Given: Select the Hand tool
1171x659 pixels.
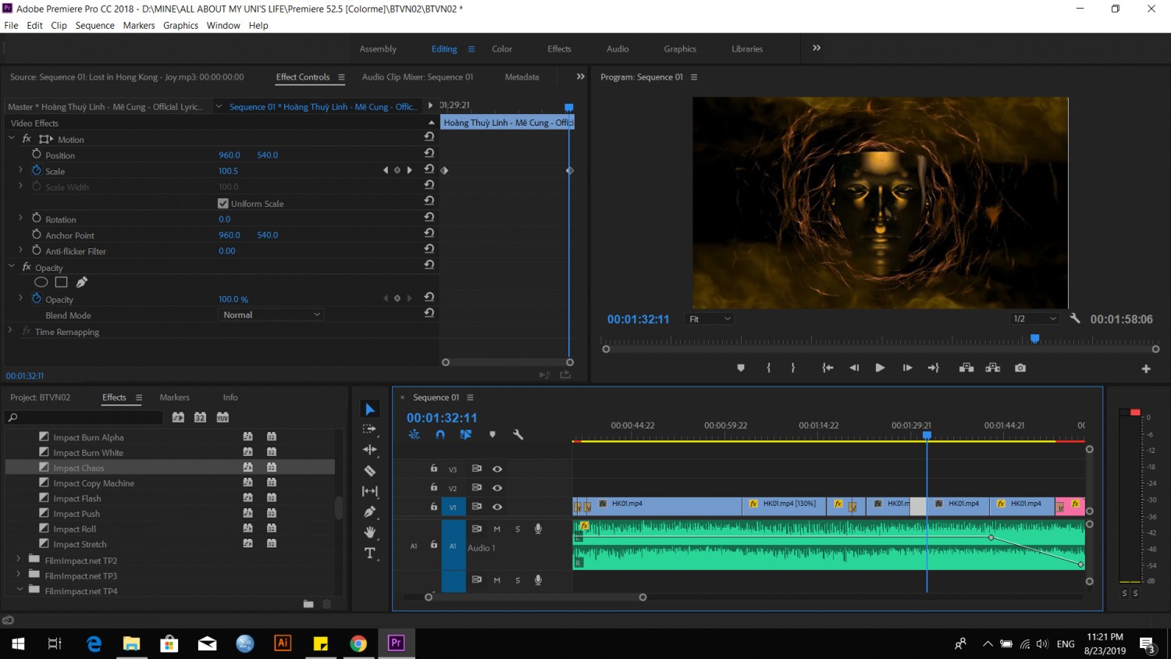Looking at the screenshot, I should 370,533.
